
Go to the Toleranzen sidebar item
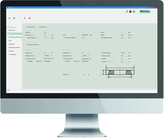12,51
